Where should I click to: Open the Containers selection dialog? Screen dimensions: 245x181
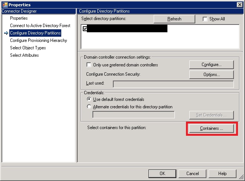(211, 128)
